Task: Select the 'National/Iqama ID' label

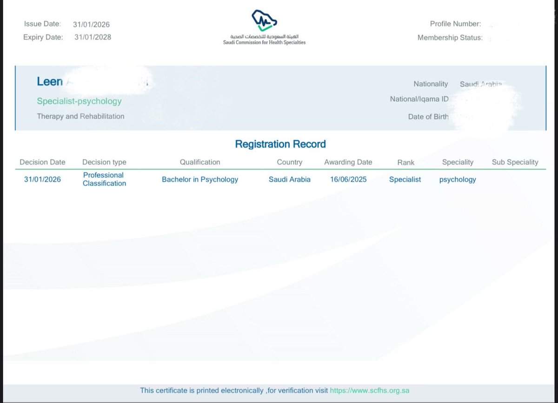Action: tap(419, 99)
